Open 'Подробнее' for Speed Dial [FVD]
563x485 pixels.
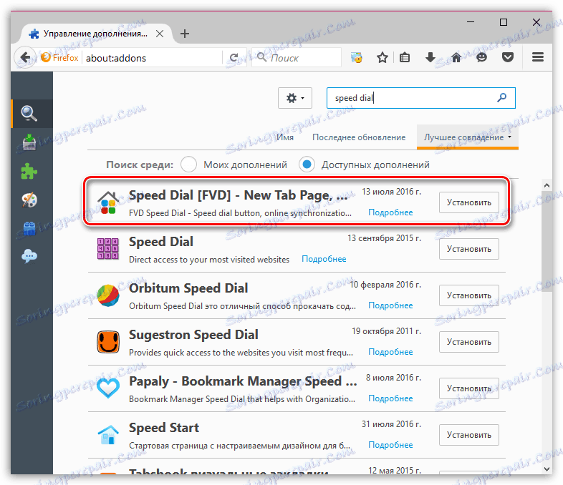point(390,212)
